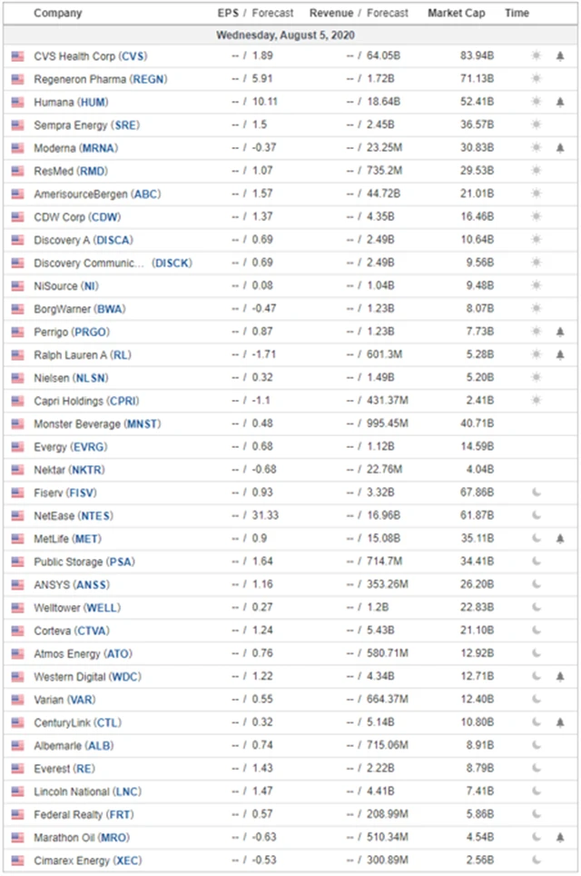Open Monster Beverage (MNST) link

click(90, 423)
